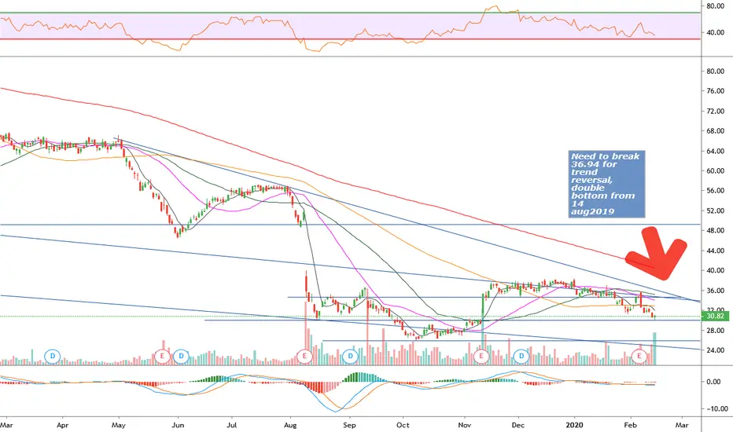Screen dimensions: 733x432
Task: Open the earnings marker in late May
Action: coord(162,357)
